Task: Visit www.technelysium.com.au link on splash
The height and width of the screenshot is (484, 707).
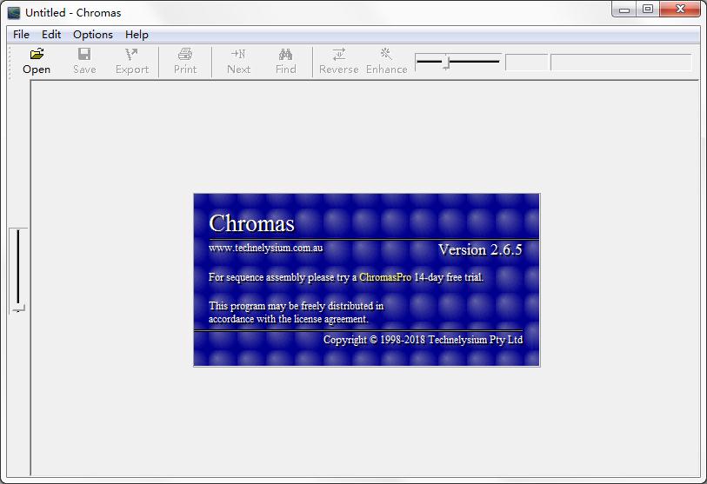Action: [265, 248]
